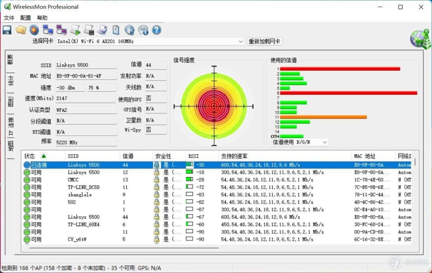Expand the 选择网卡 adapter dropdown
Image resolution: width=432 pixels, height=273 pixels.
[240, 41]
